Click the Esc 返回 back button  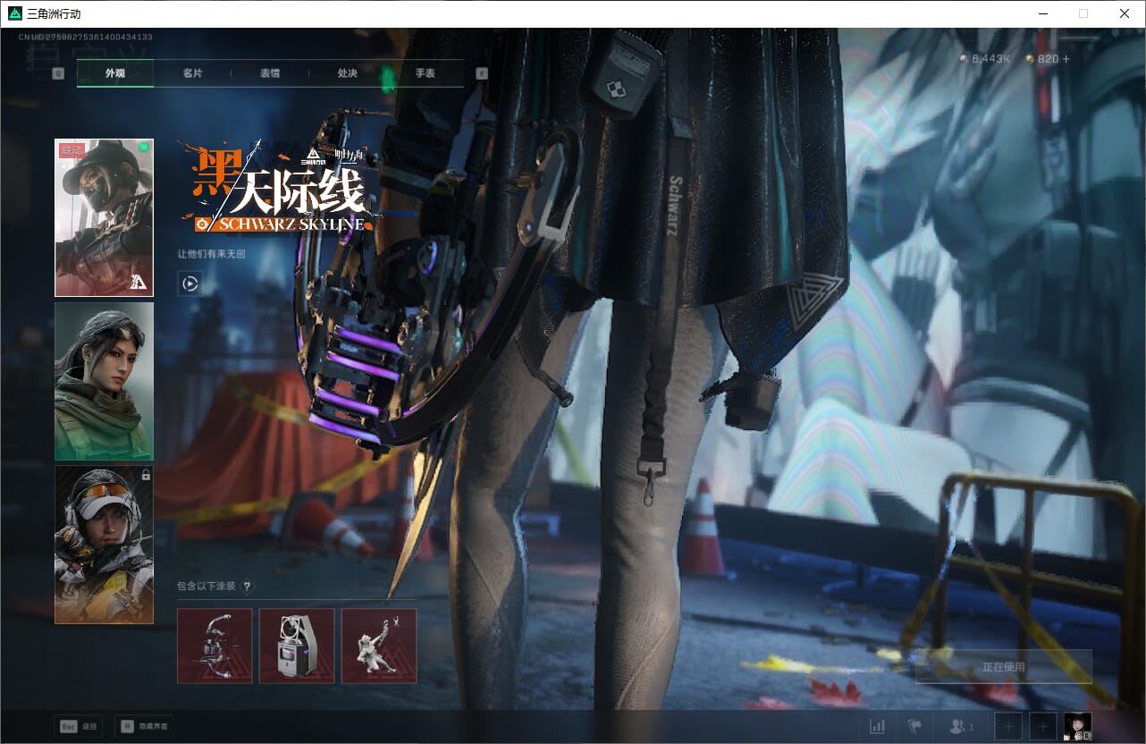(x=78, y=726)
